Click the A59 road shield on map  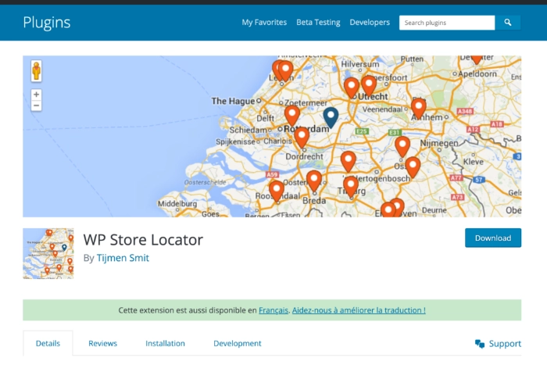pos(272,174)
